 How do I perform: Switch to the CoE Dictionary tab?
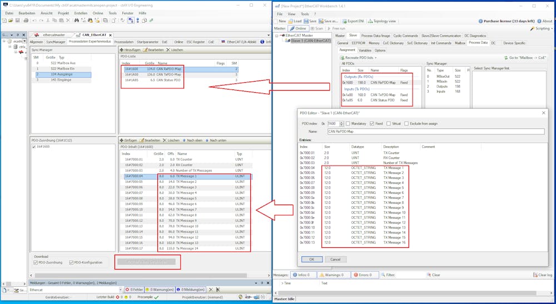coord(394,43)
